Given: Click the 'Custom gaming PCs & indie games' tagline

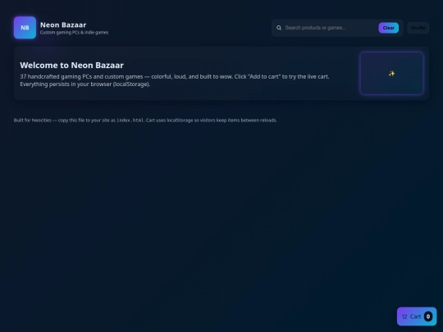Looking at the screenshot, I should [74, 33].
